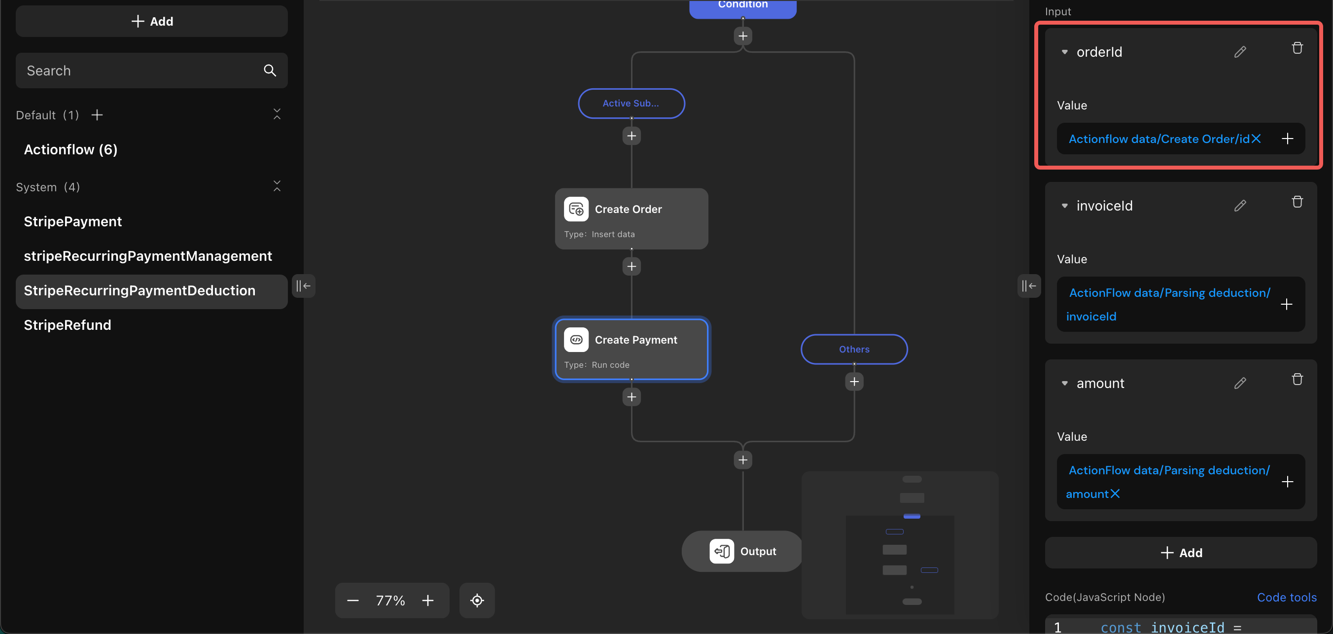The height and width of the screenshot is (634, 1333).
Task: Edit the amount input name
Action: click(1240, 383)
